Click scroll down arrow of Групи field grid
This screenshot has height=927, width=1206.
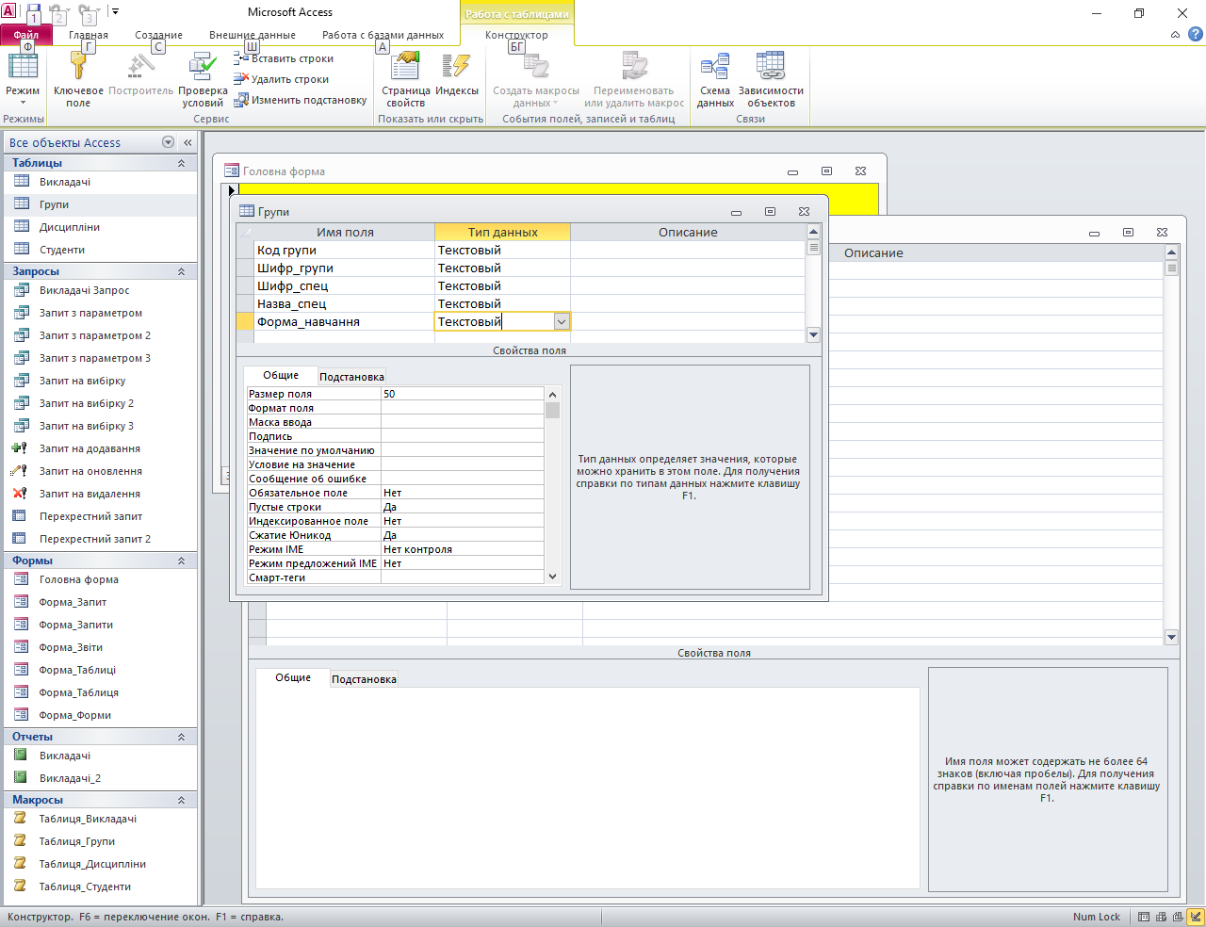814,334
